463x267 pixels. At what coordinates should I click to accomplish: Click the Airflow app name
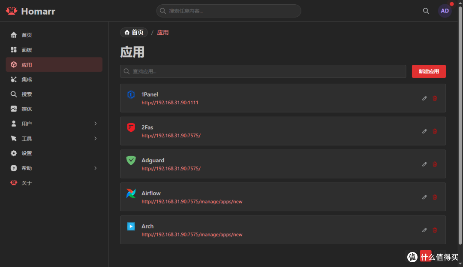coord(151,193)
